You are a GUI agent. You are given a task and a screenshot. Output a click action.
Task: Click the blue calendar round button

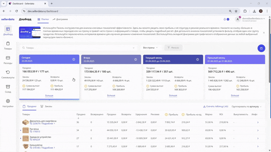[261, 48]
